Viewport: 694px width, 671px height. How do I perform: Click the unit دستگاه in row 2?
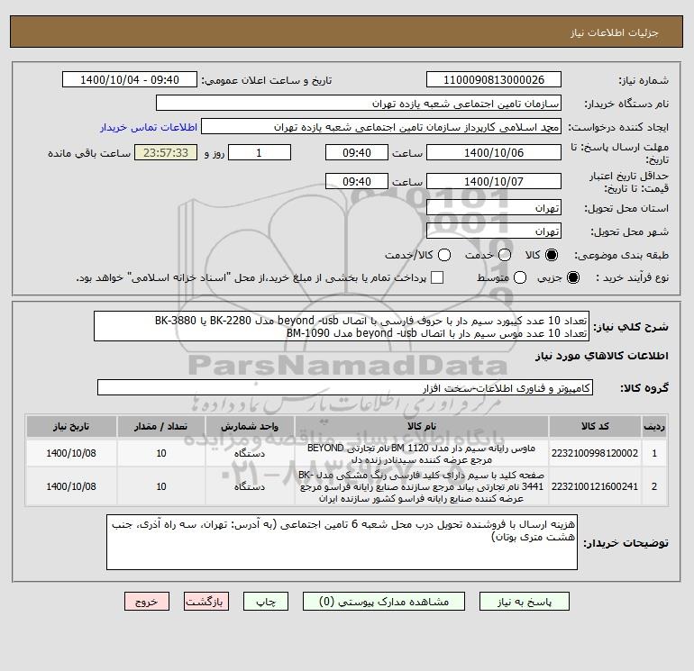(x=250, y=486)
